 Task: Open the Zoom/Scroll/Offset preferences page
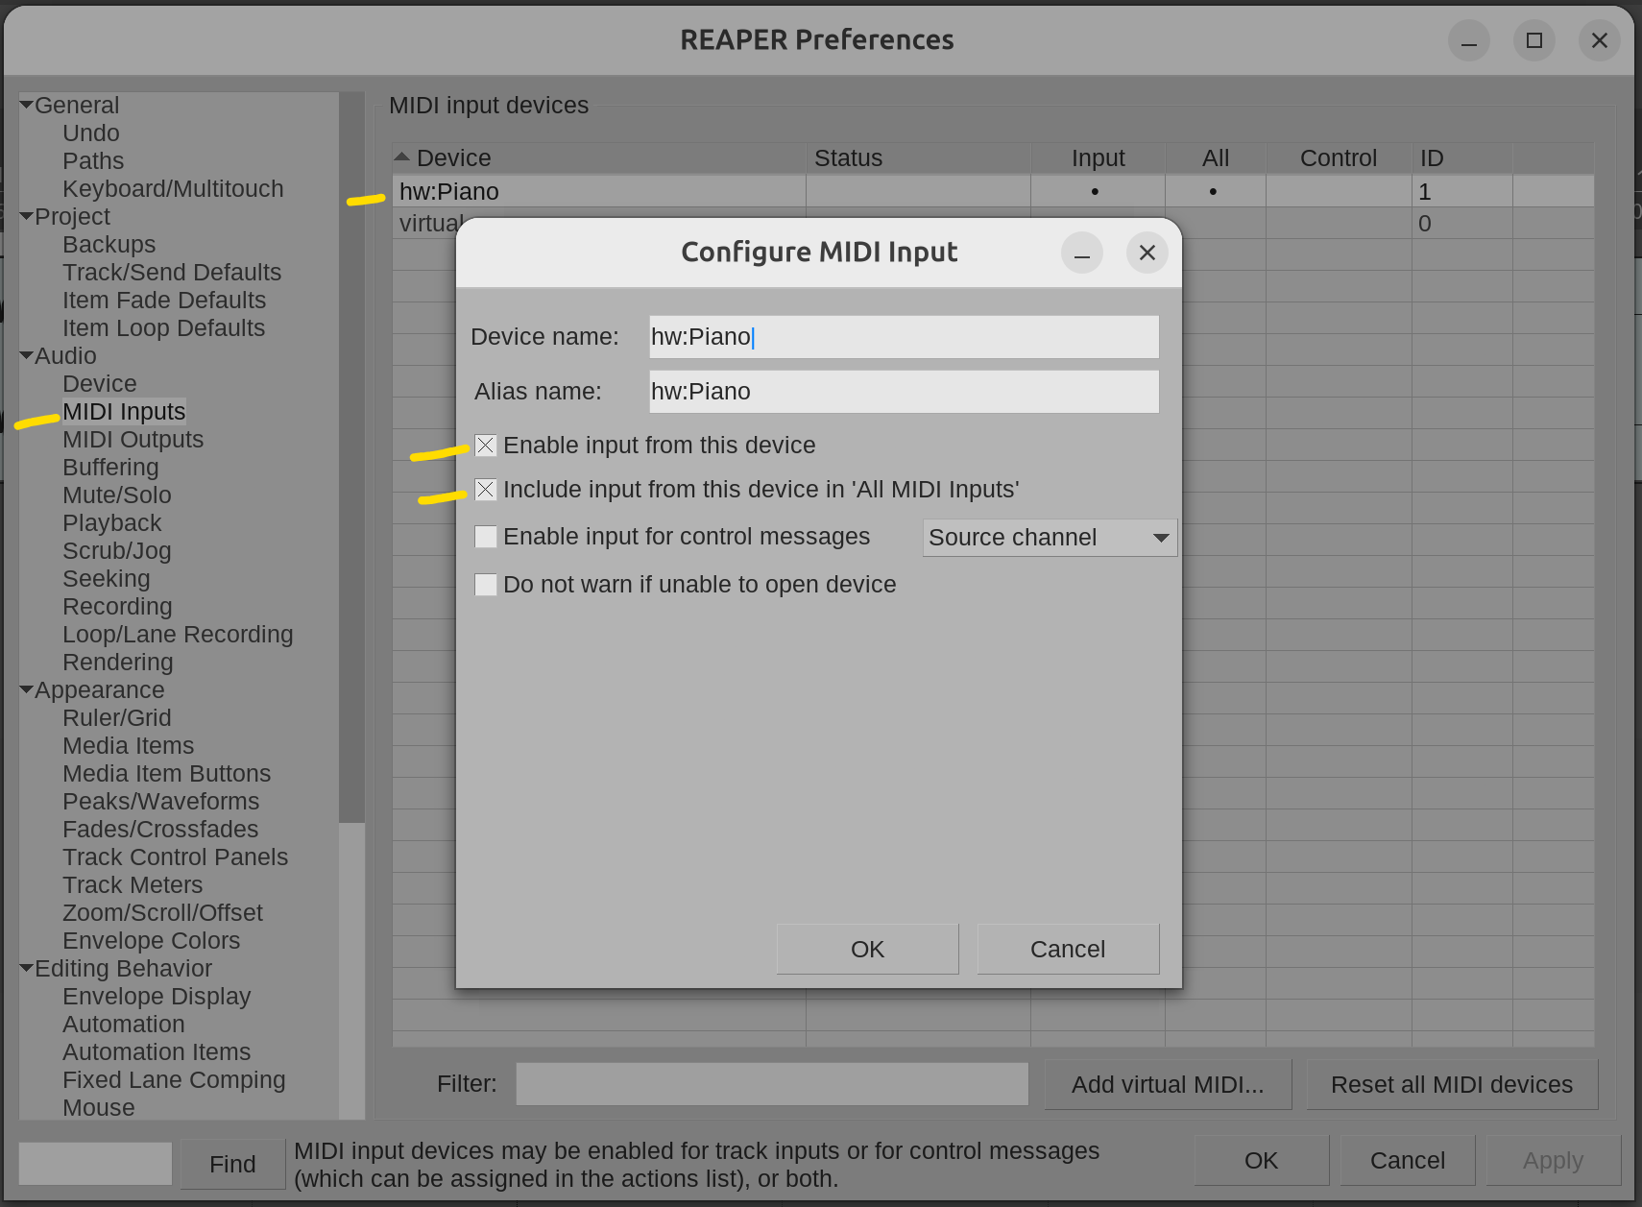[162, 913]
